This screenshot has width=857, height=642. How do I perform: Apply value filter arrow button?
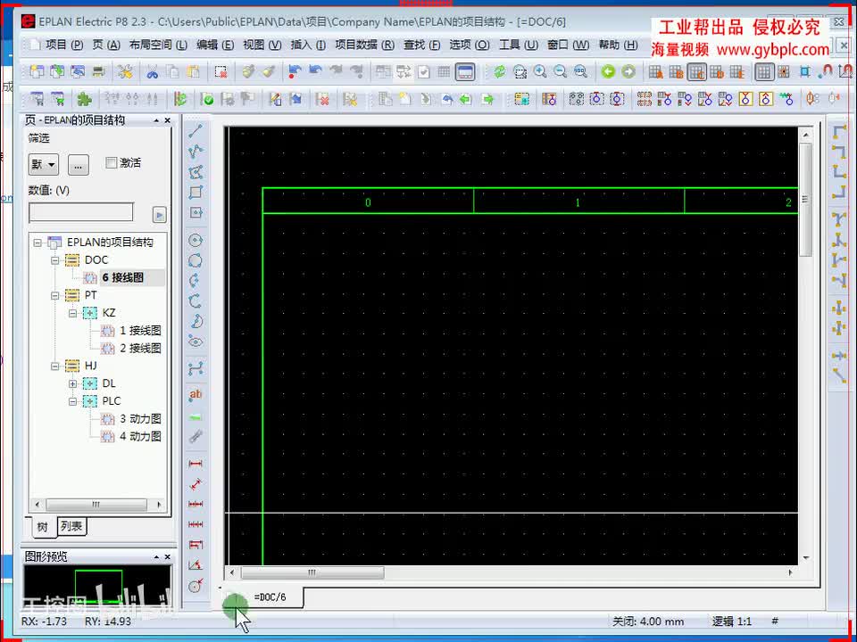(x=159, y=215)
